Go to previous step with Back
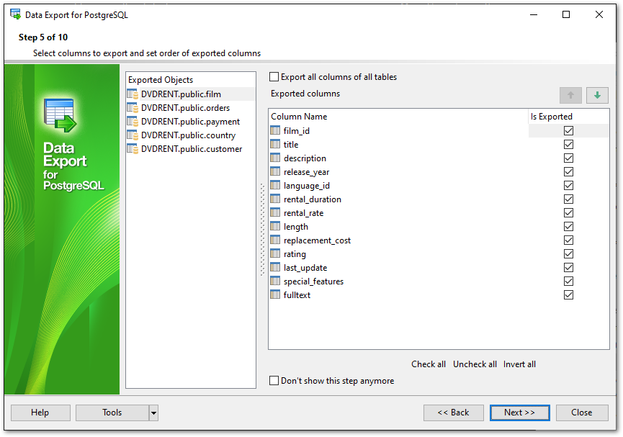 [453, 413]
